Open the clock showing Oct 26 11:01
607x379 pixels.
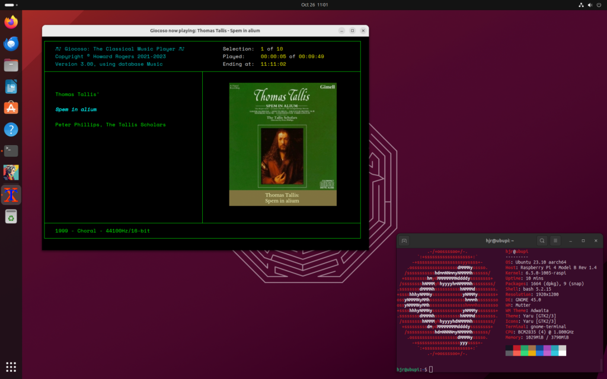pyautogui.click(x=314, y=5)
